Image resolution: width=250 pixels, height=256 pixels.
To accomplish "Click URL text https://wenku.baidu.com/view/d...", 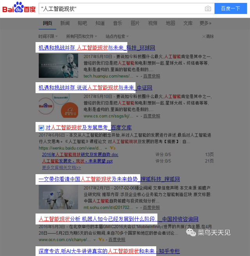I will point(70,148).
